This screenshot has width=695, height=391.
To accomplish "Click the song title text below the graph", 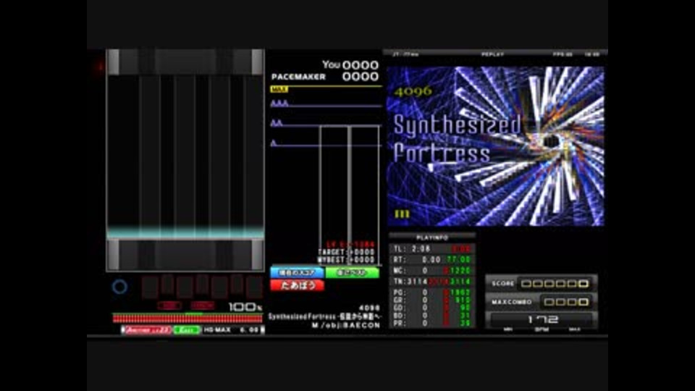I will pos(324,316).
